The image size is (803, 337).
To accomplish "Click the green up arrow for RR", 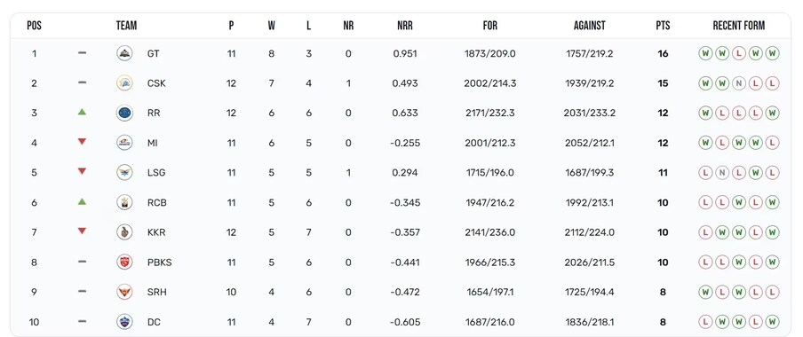I will (x=82, y=112).
